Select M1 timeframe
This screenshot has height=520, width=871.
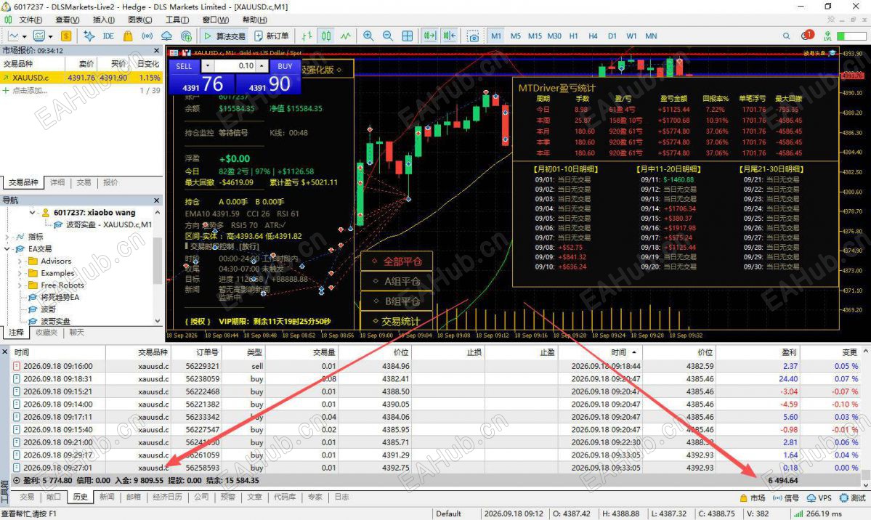pyautogui.click(x=496, y=36)
